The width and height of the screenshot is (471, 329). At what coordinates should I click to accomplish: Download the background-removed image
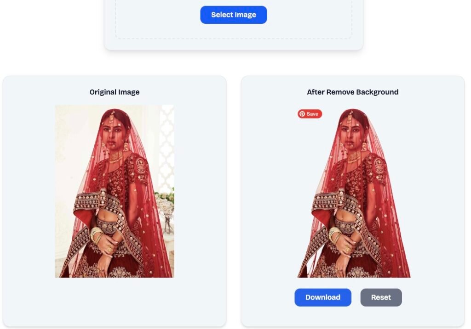pyautogui.click(x=322, y=297)
